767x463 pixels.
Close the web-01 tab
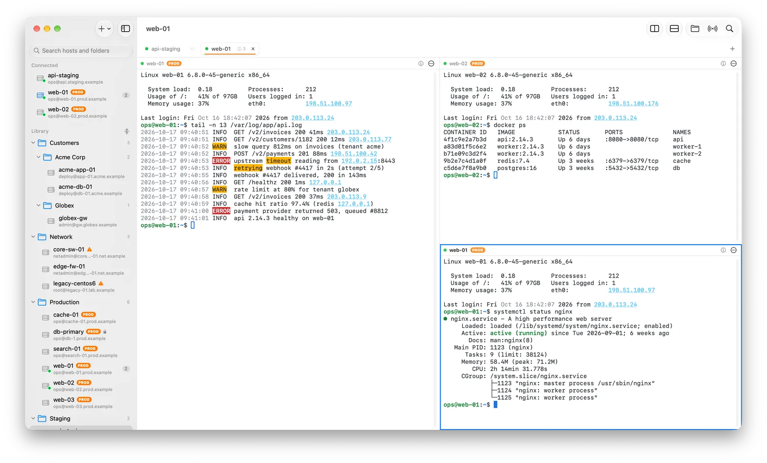tap(253, 49)
